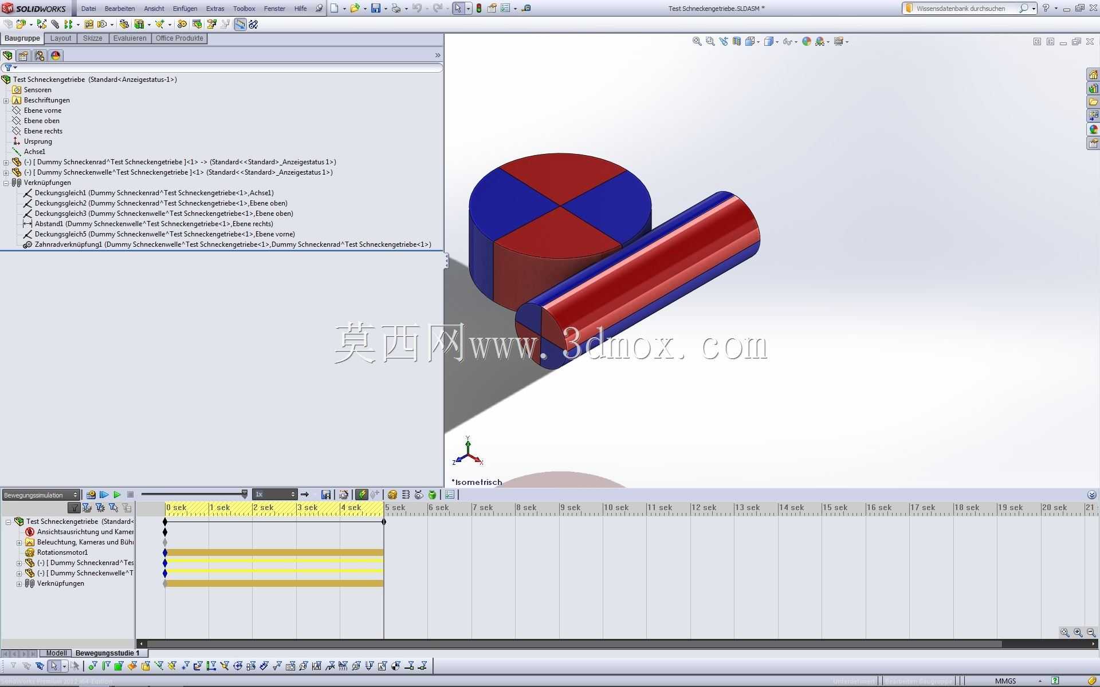Open the PropertyManager tab icon
The image size is (1100, 687).
23,56
